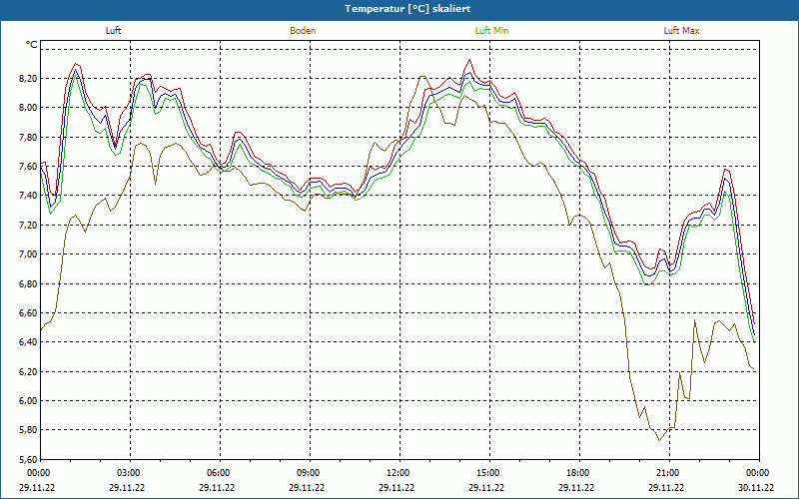Click the 29.11.22 date under 12:00
This screenshot has height=499, width=799.
click(397, 487)
